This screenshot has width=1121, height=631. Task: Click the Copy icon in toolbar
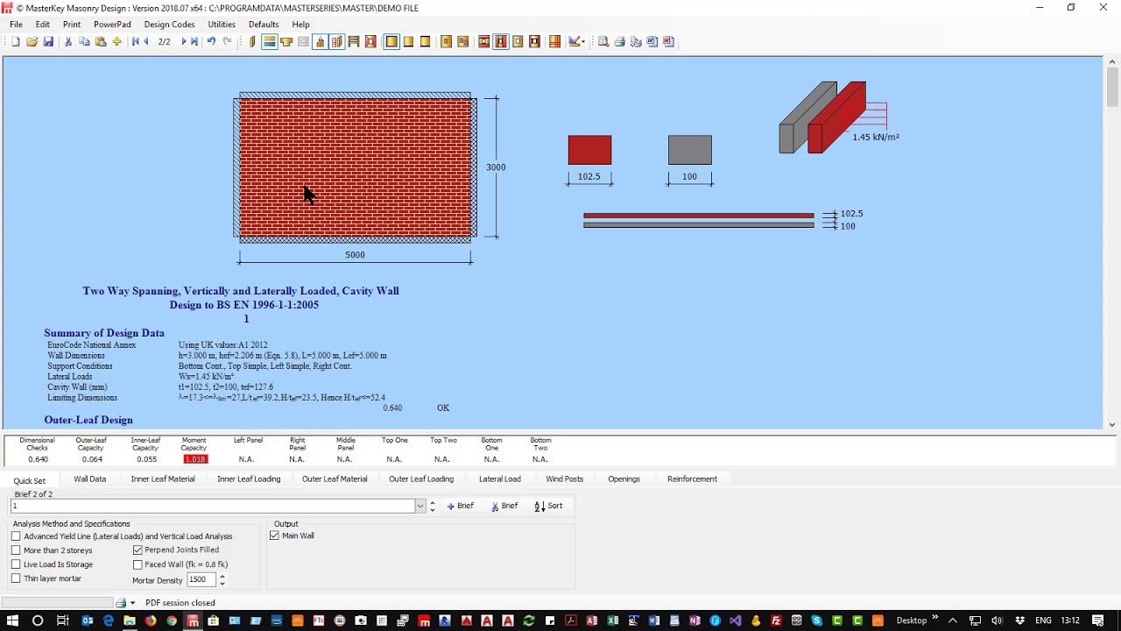pyautogui.click(x=84, y=41)
